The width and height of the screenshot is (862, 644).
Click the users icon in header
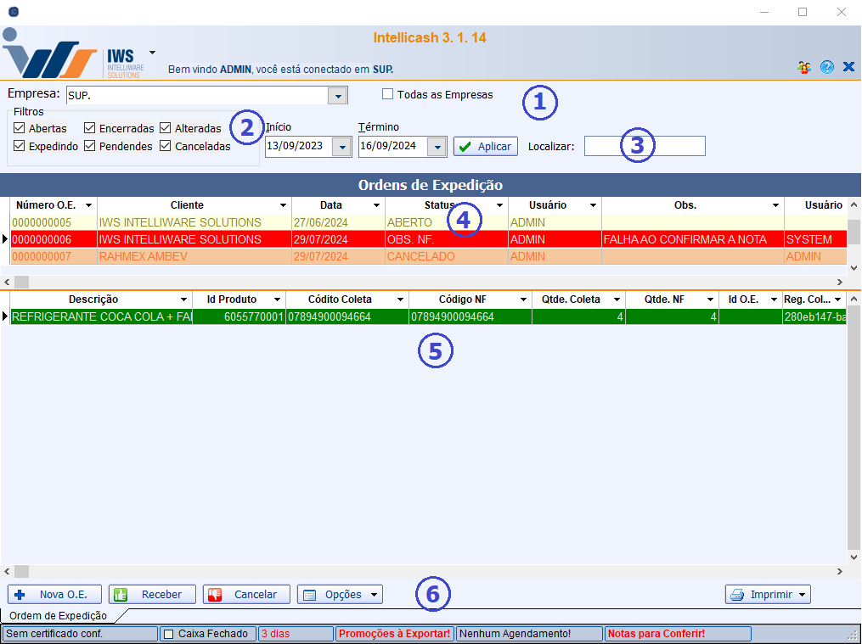click(x=803, y=67)
